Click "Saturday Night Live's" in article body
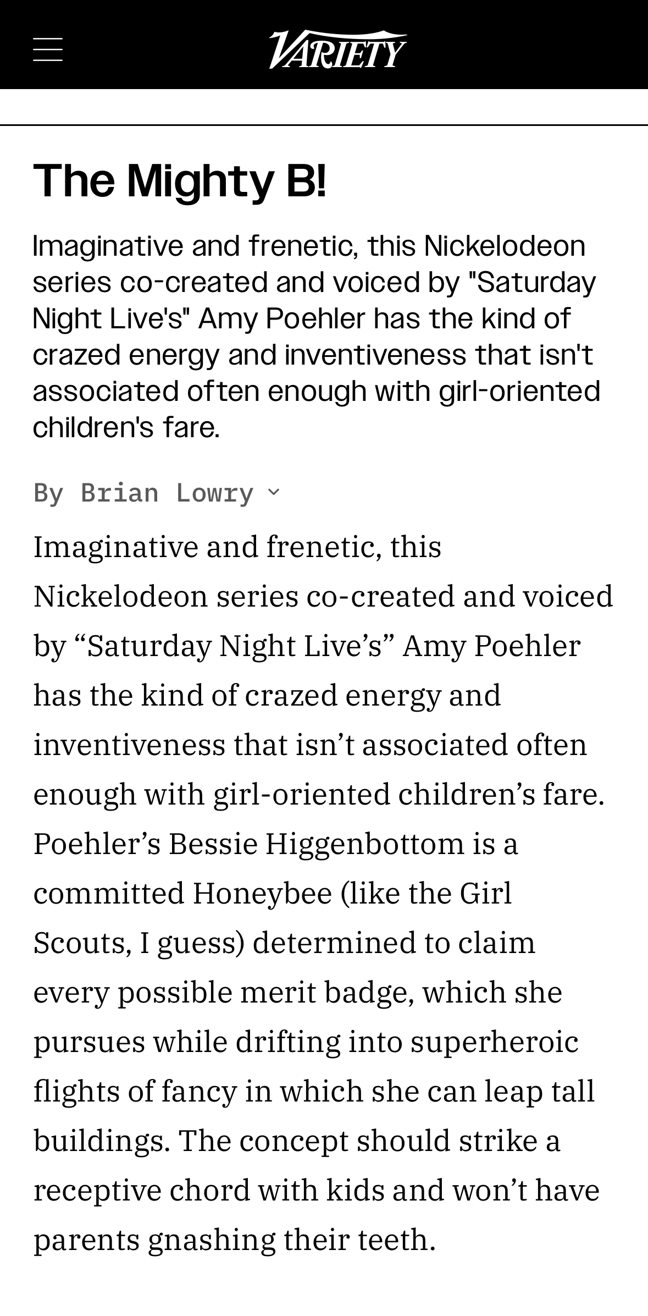This screenshot has height=1316, width=648. [x=235, y=646]
